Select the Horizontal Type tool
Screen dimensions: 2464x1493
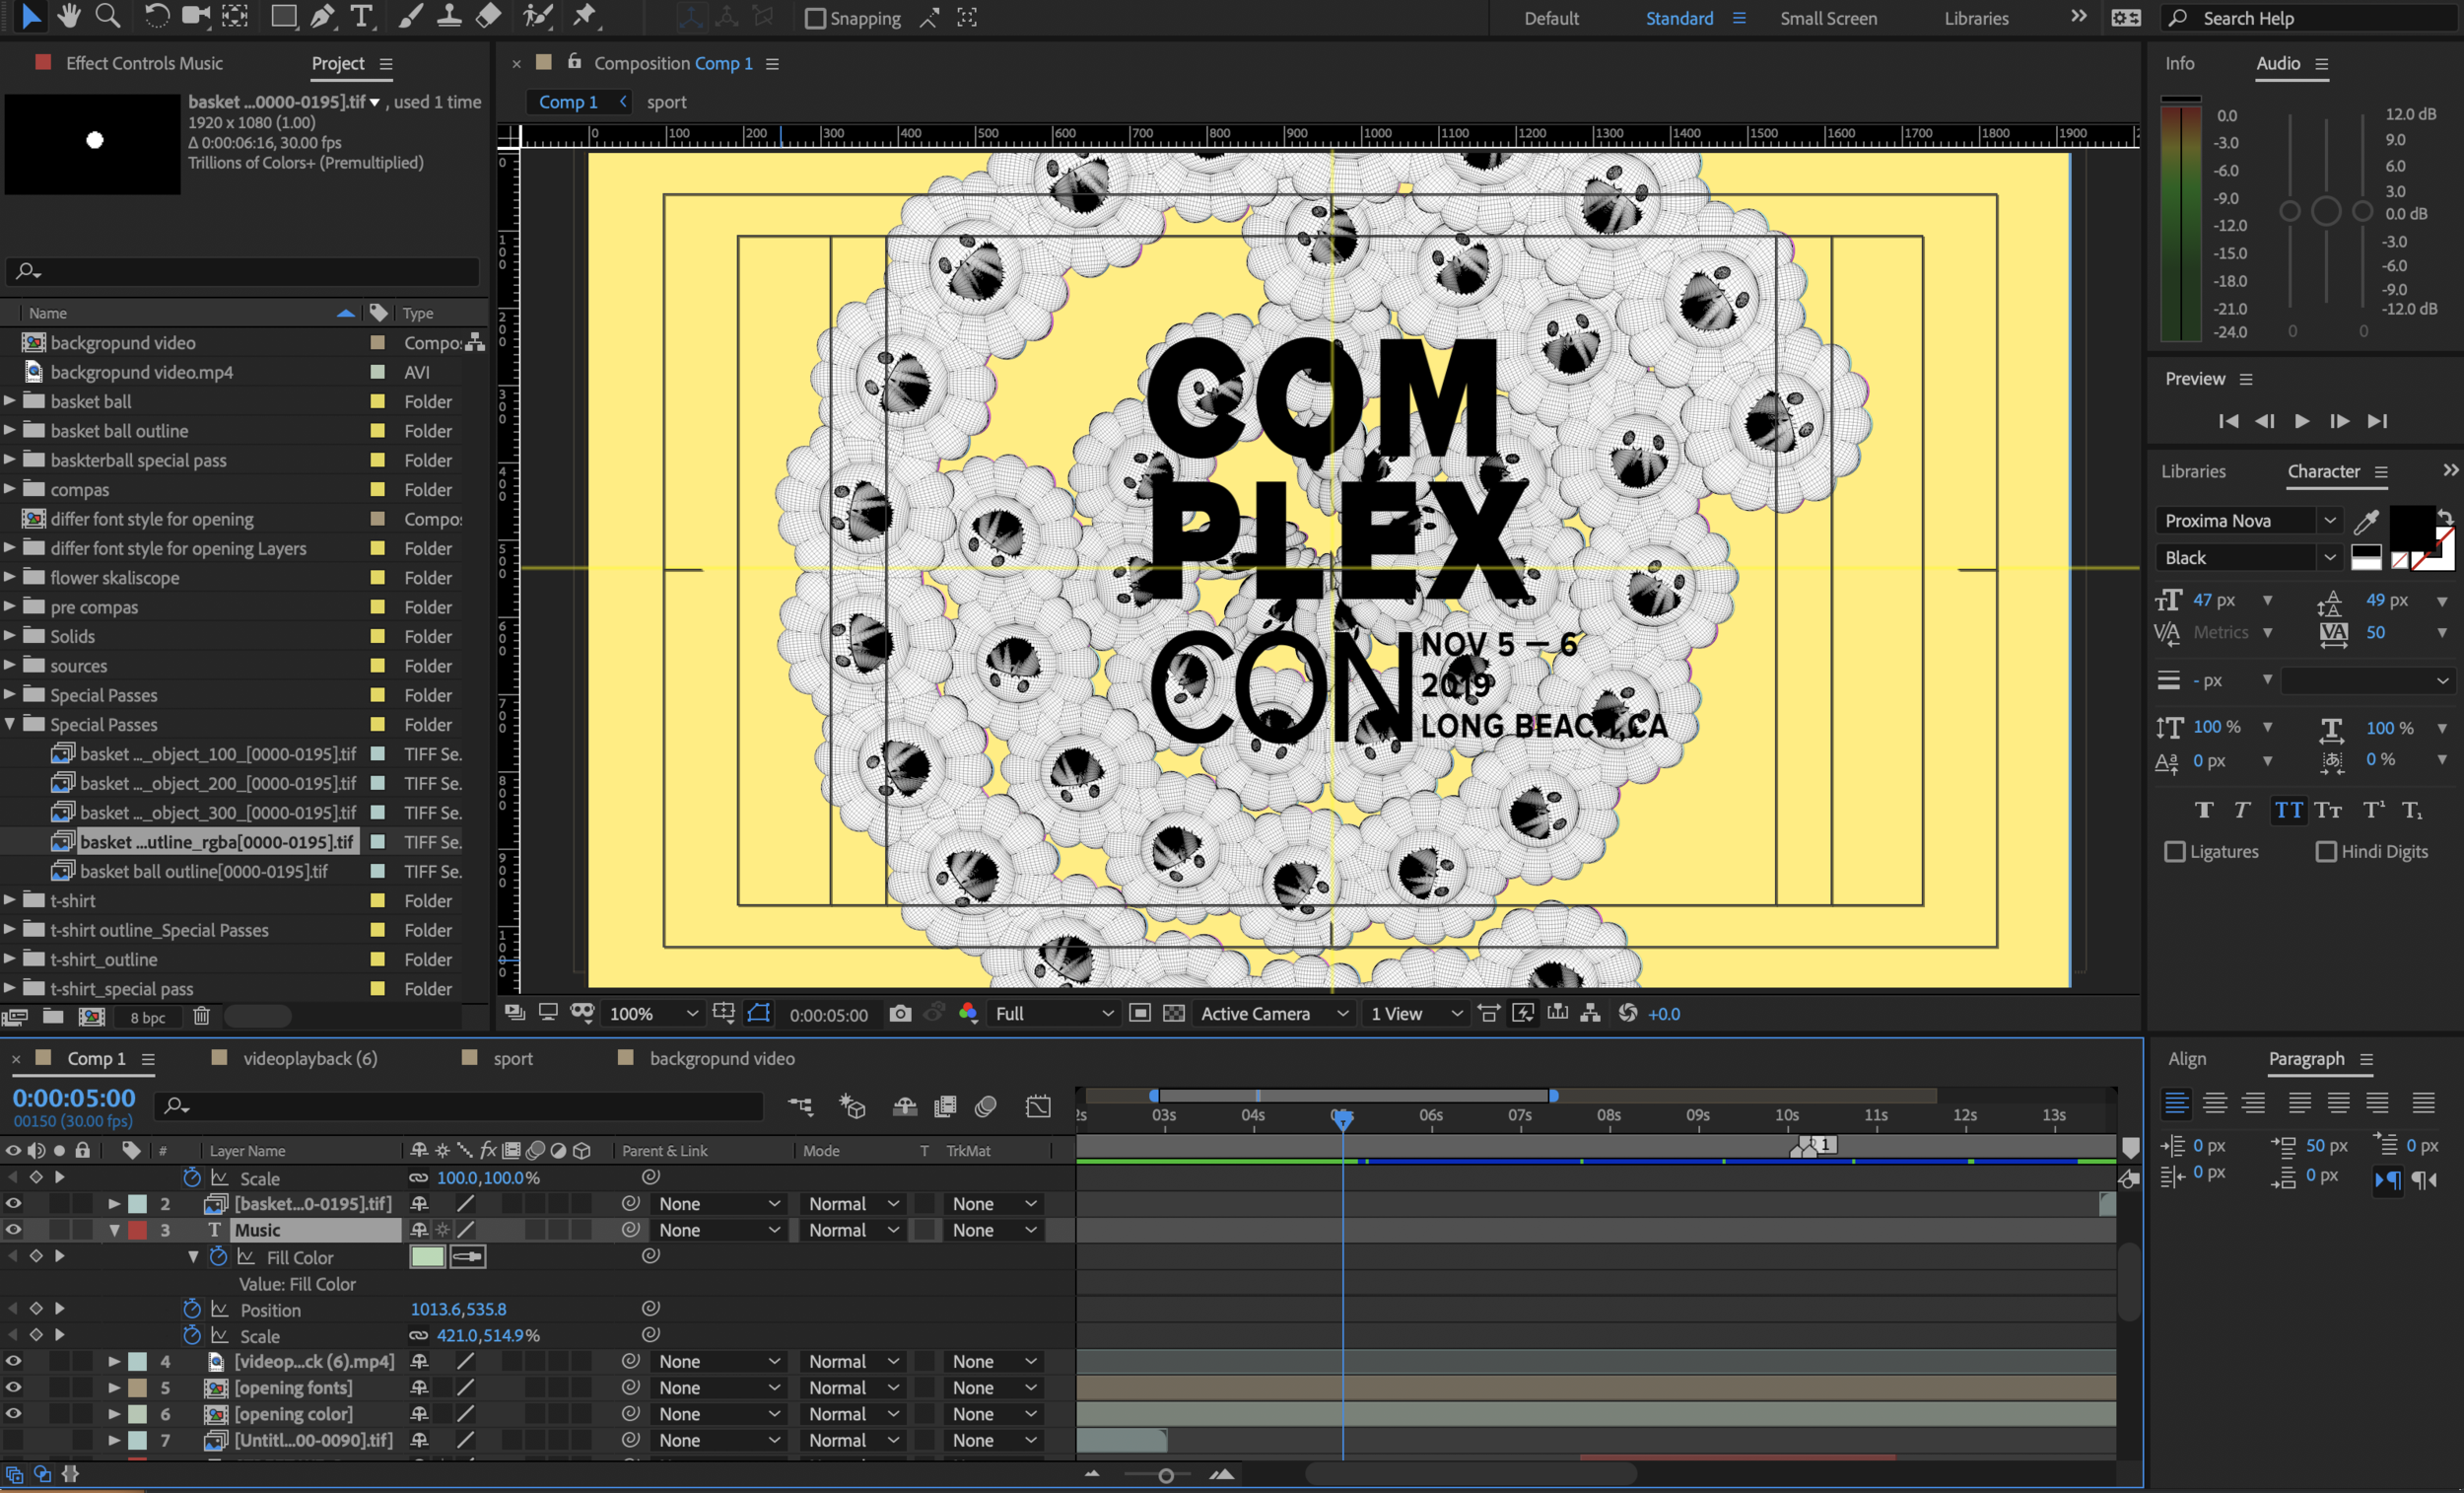361,16
